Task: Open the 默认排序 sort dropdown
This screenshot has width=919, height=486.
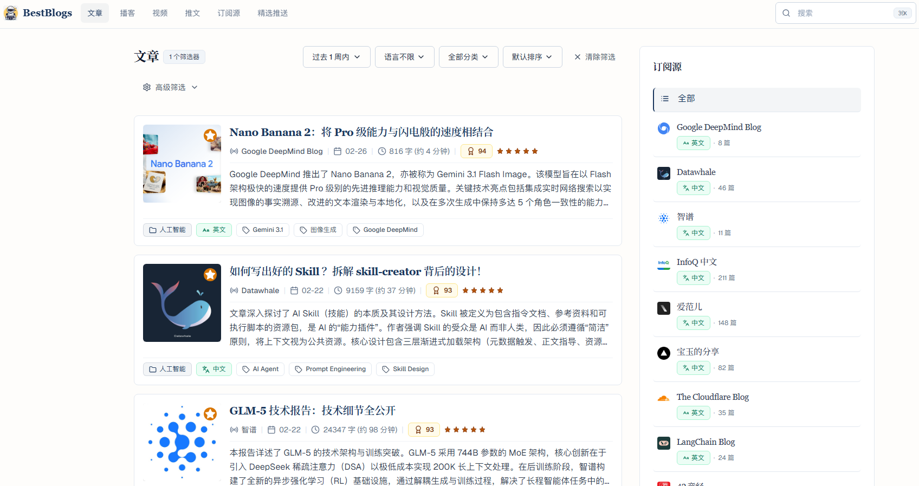Action: tap(532, 57)
